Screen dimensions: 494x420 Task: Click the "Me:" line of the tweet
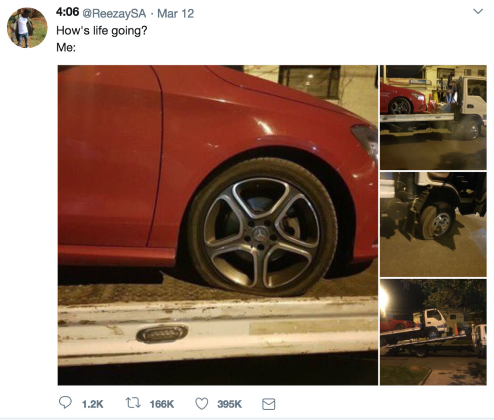(x=66, y=47)
